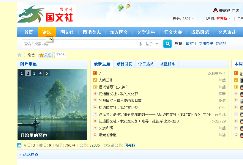Click the author 微笑
The height and width of the screenshot is (165, 243).
(x=222, y=101)
